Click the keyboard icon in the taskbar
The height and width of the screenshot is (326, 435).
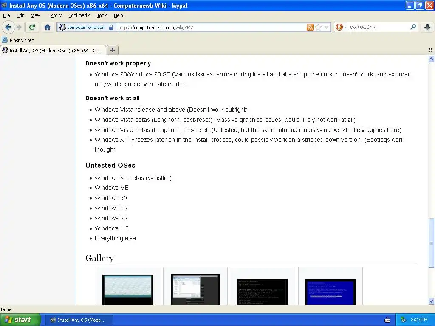pos(387,320)
